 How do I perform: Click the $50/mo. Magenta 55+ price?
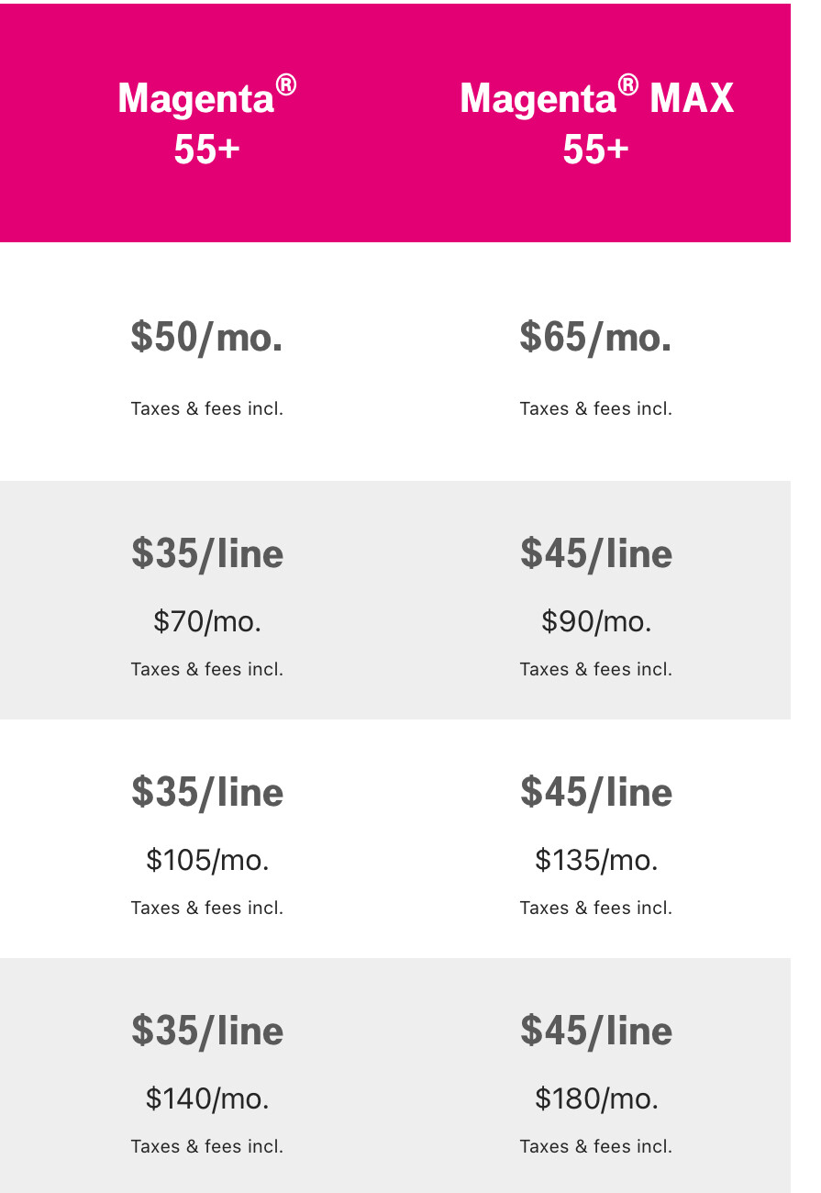(x=207, y=338)
